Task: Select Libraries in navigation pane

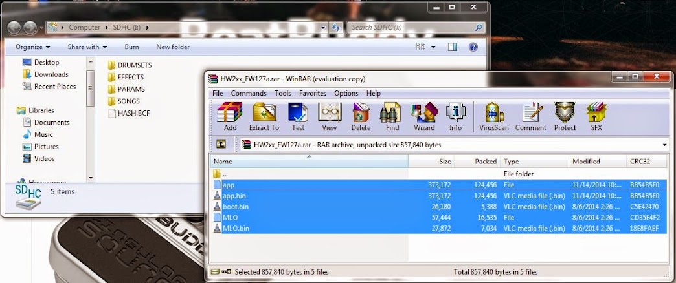Action: click(x=35, y=110)
